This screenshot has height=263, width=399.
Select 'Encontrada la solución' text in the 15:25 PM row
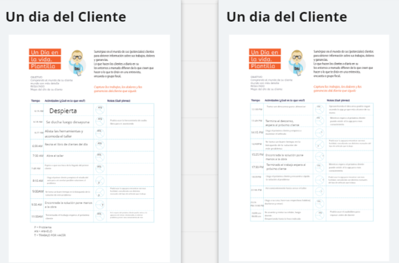(284, 157)
